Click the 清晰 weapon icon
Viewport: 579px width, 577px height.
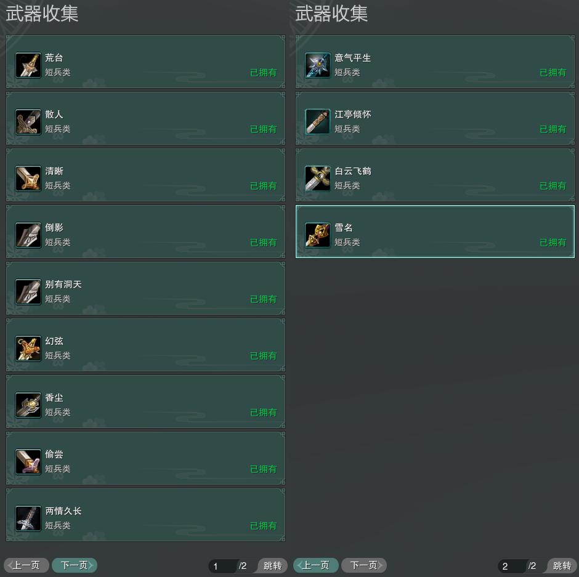28,179
